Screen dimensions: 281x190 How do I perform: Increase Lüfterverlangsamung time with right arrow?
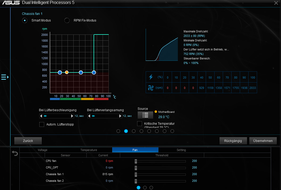(x=120, y=116)
